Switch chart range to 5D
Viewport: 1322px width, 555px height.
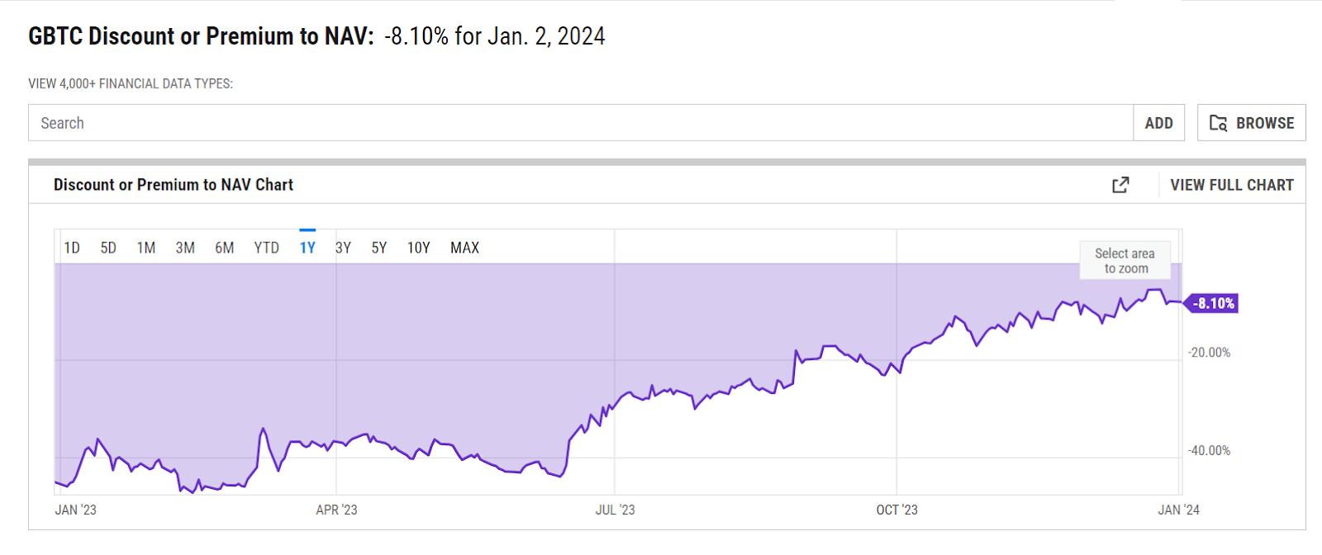coord(108,248)
